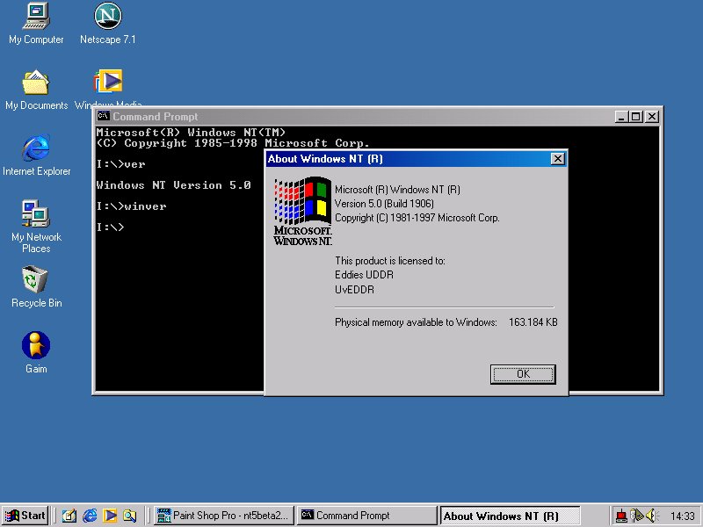The height and width of the screenshot is (527, 703).
Task: Select the Windows Media desktop icon
Action: pyautogui.click(x=107, y=83)
